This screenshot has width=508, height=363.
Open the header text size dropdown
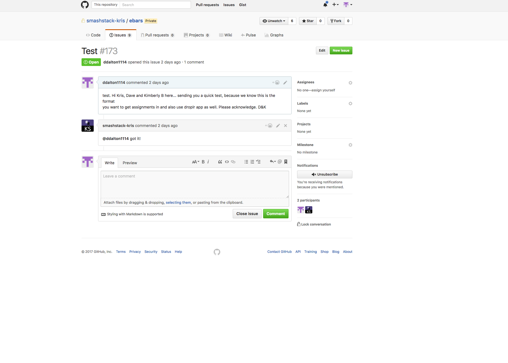tap(196, 162)
